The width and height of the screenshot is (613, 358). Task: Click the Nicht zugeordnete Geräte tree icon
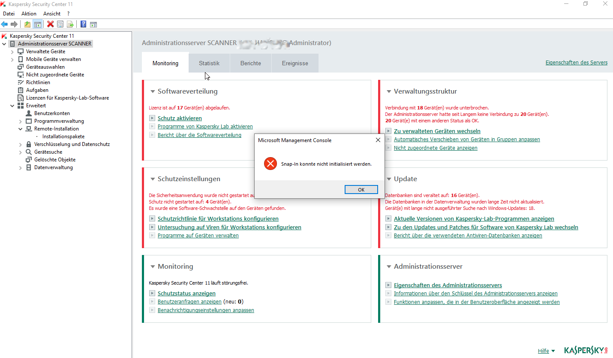21,75
